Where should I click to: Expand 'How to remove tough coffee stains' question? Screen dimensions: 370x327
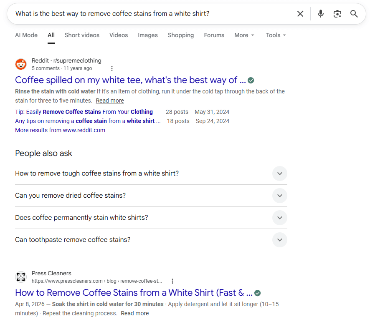click(151, 174)
